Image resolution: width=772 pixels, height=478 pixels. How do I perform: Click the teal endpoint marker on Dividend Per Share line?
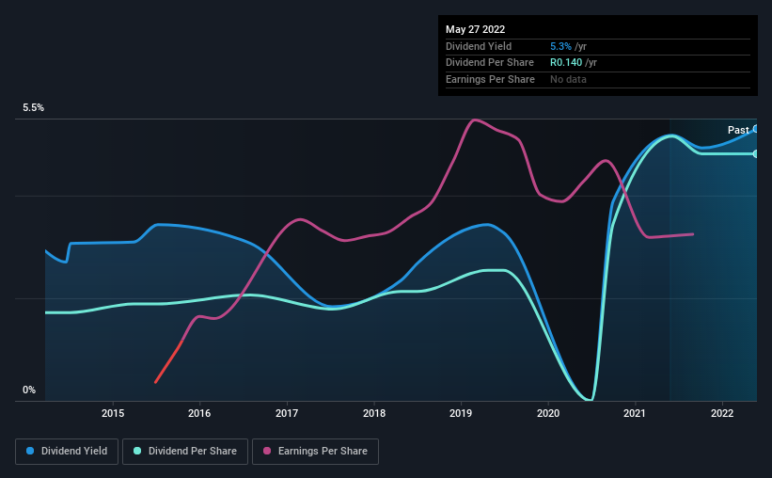click(756, 153)
